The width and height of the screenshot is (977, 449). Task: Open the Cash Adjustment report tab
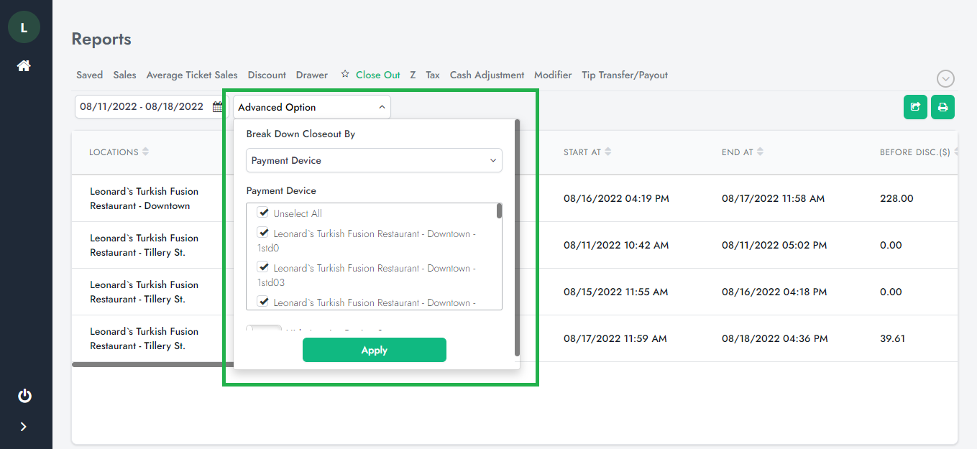(487, 75)
